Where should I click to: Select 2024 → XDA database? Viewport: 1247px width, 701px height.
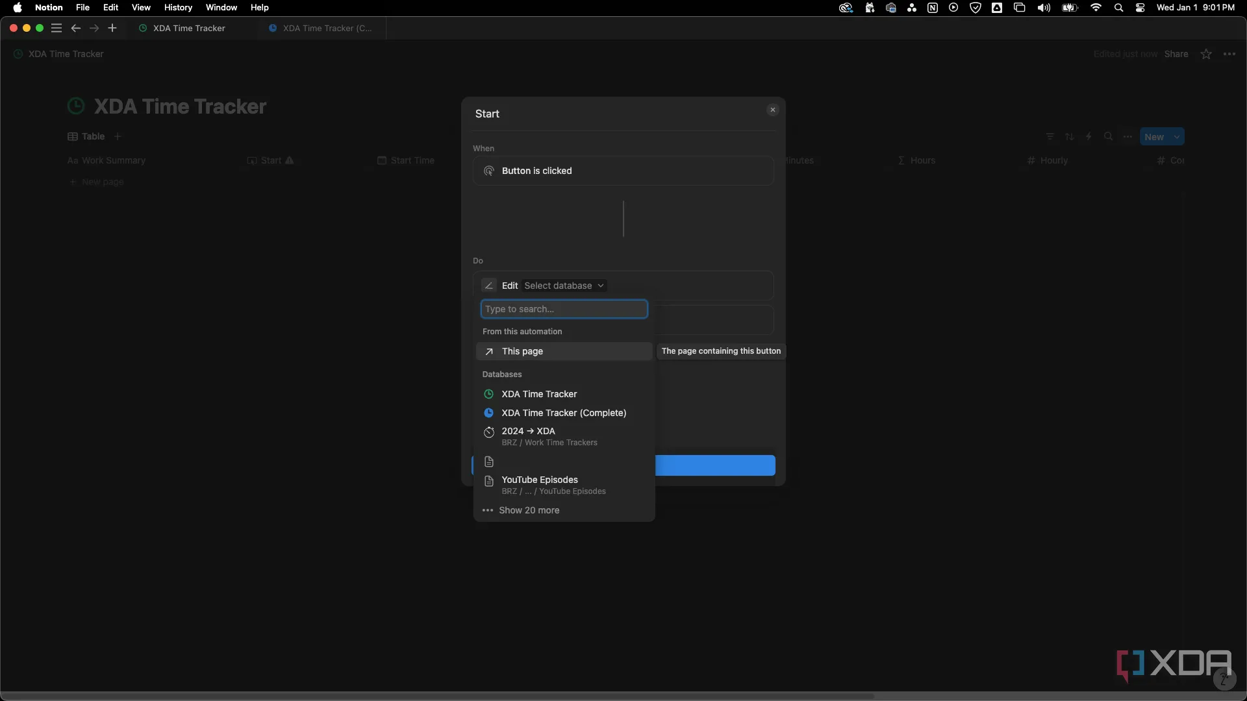pos(564,436)
